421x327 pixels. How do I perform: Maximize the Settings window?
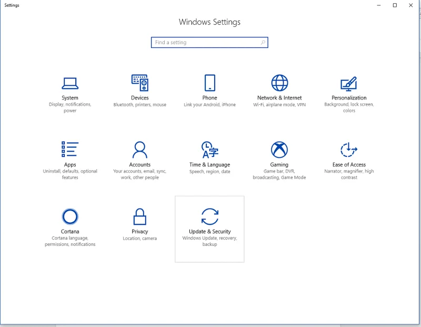pos(394,5)
